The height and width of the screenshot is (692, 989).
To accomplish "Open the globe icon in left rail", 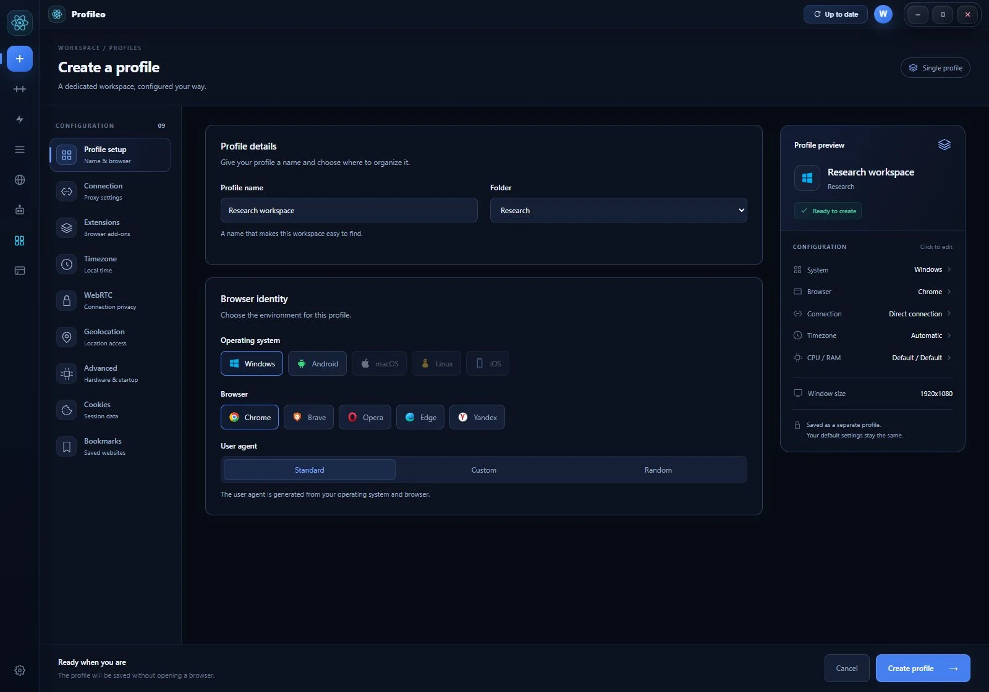I will [20, 180].
